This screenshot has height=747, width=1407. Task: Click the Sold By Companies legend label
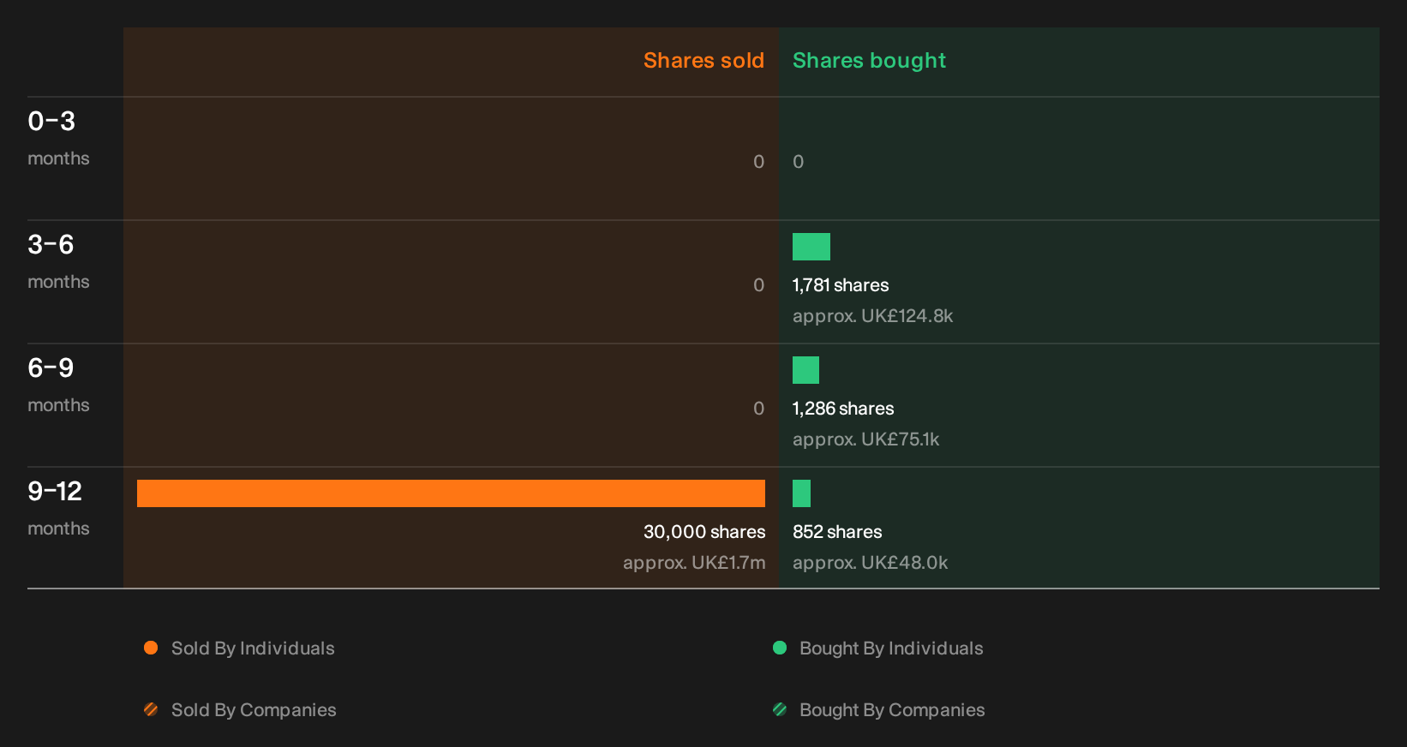pyautogui.click(x=254, y=710)
